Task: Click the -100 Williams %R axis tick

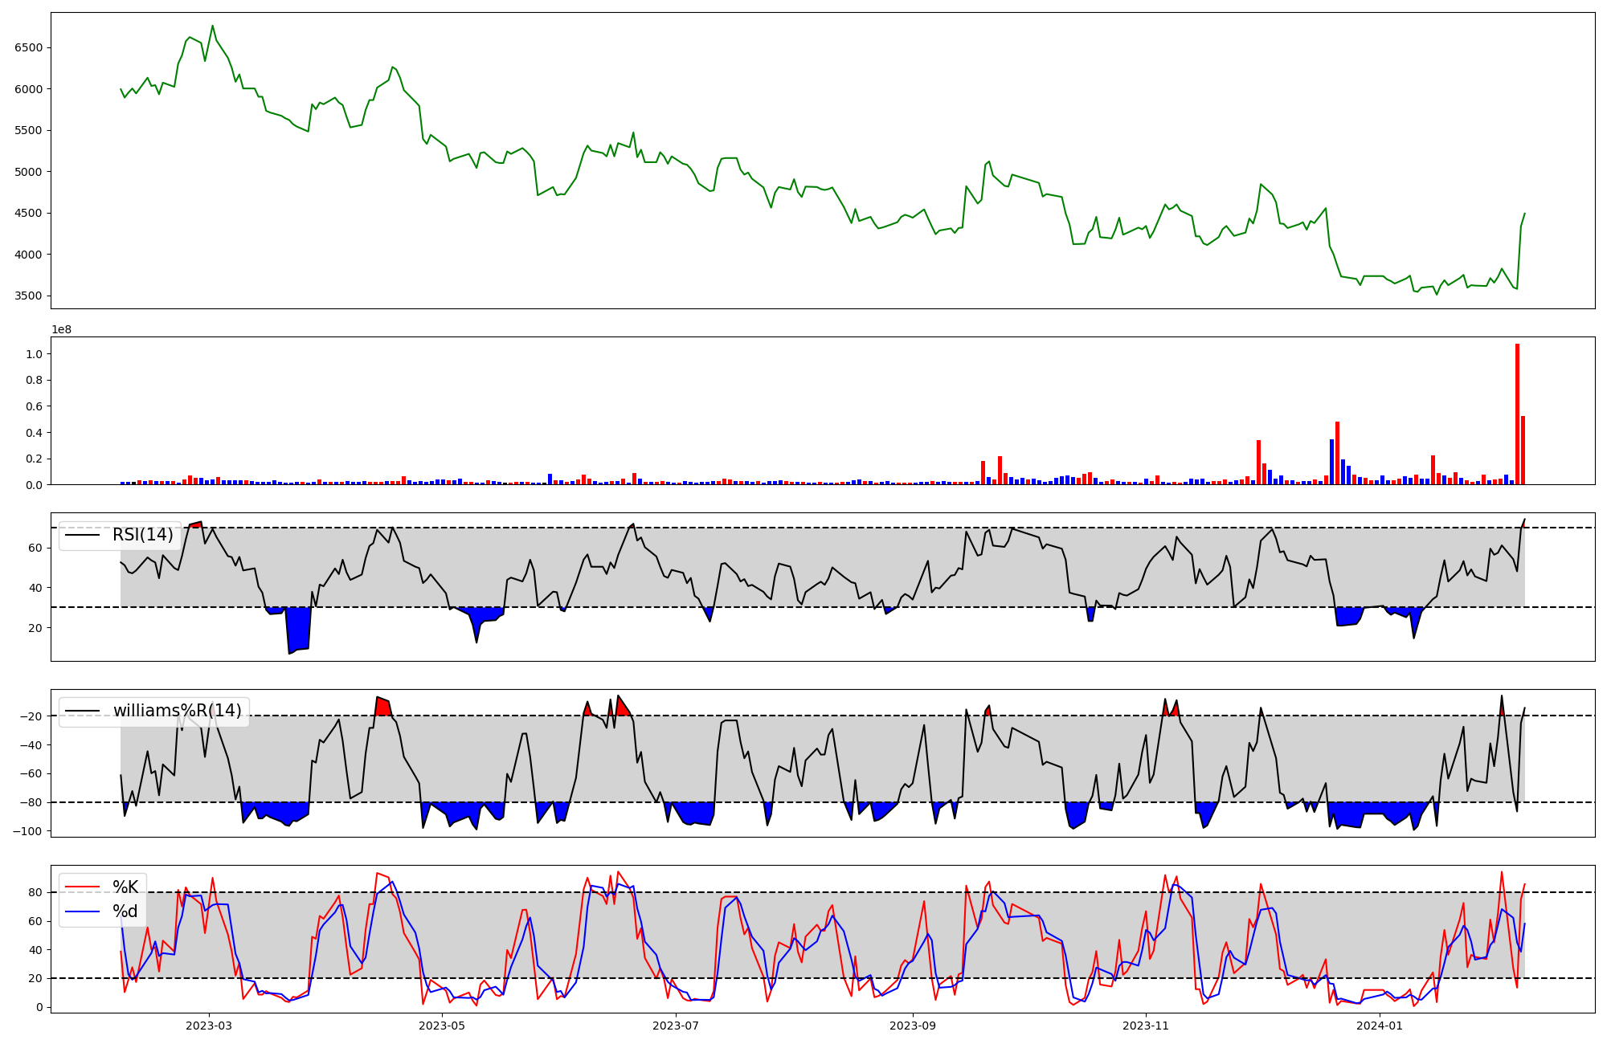Action: click(27, 831)
